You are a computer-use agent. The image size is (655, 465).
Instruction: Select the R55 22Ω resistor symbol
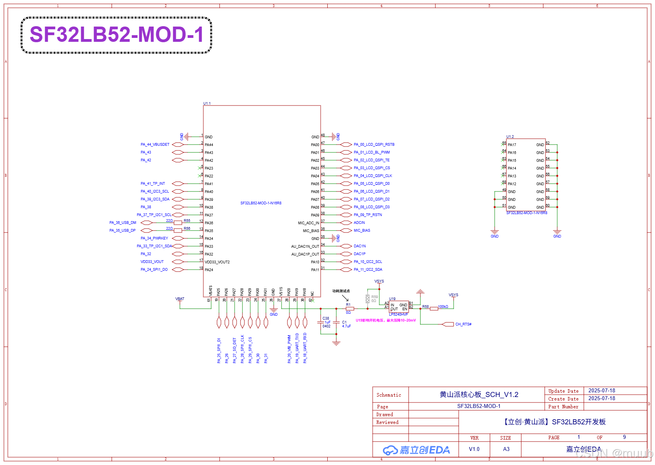(178, 223)
